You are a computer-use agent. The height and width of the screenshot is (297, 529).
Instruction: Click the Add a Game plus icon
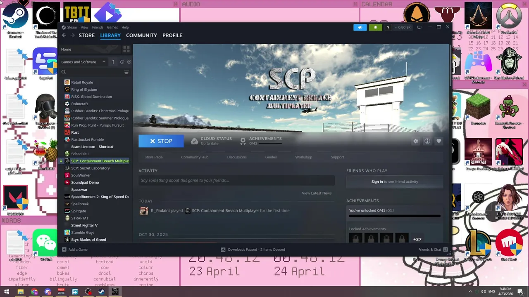(x=64, y=250)
